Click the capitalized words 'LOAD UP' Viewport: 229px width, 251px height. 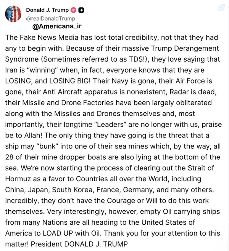click(x=58, y=233)
